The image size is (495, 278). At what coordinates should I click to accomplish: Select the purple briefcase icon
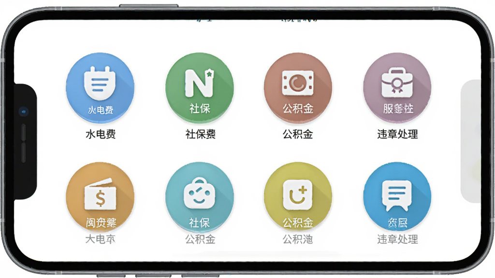[397, 88]
